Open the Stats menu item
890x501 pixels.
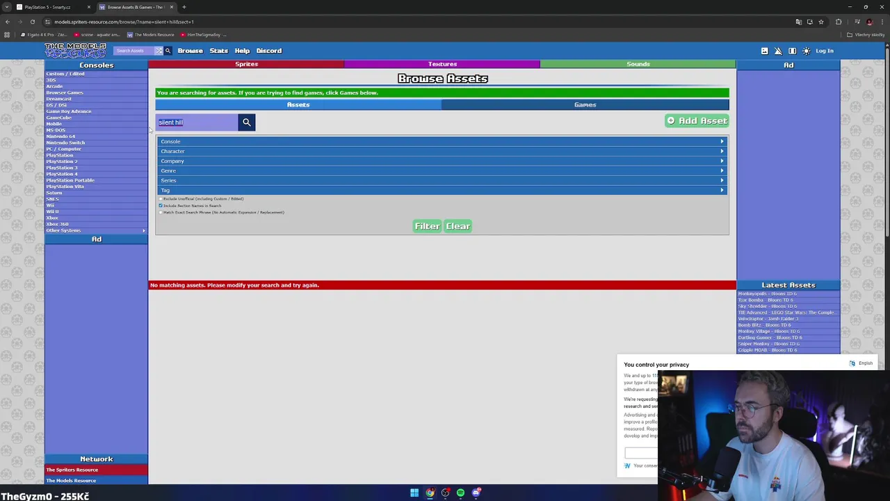click(219, 51)
